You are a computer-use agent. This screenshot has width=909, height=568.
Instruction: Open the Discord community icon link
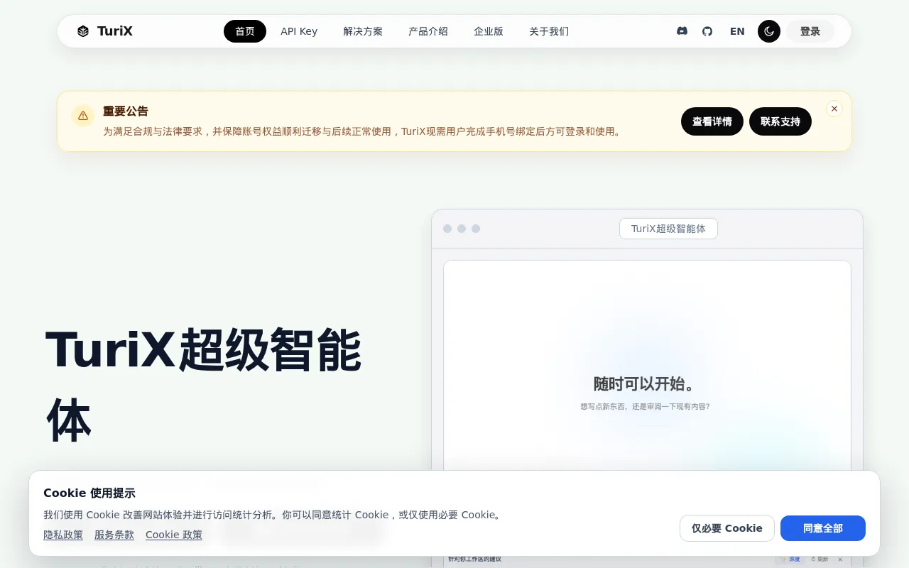(x=682, y=31)
